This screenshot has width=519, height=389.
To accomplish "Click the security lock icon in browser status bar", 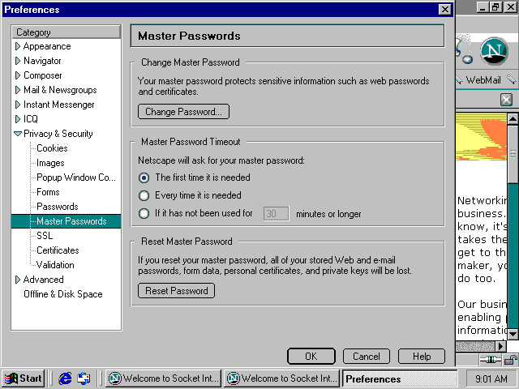I will point(510,360).
